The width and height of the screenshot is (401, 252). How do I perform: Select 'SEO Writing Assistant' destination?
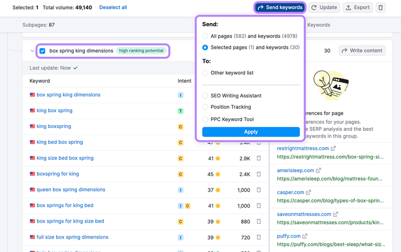205,96
